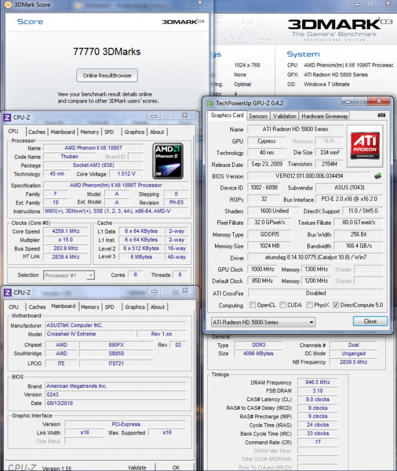This screenshot has height=471, width=397.
Task: Click the Subvendor ASUS (1043) field
Action: [x=349, y=187]
